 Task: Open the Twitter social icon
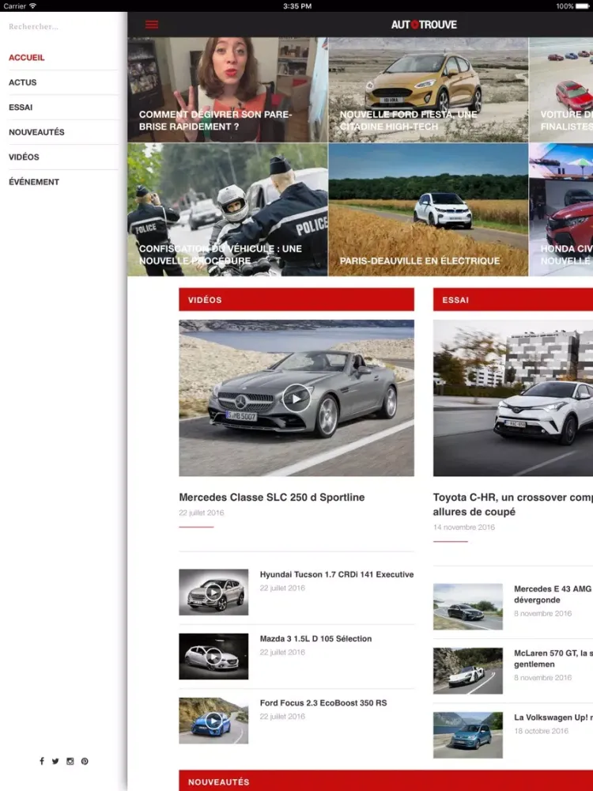coord(55,761)
